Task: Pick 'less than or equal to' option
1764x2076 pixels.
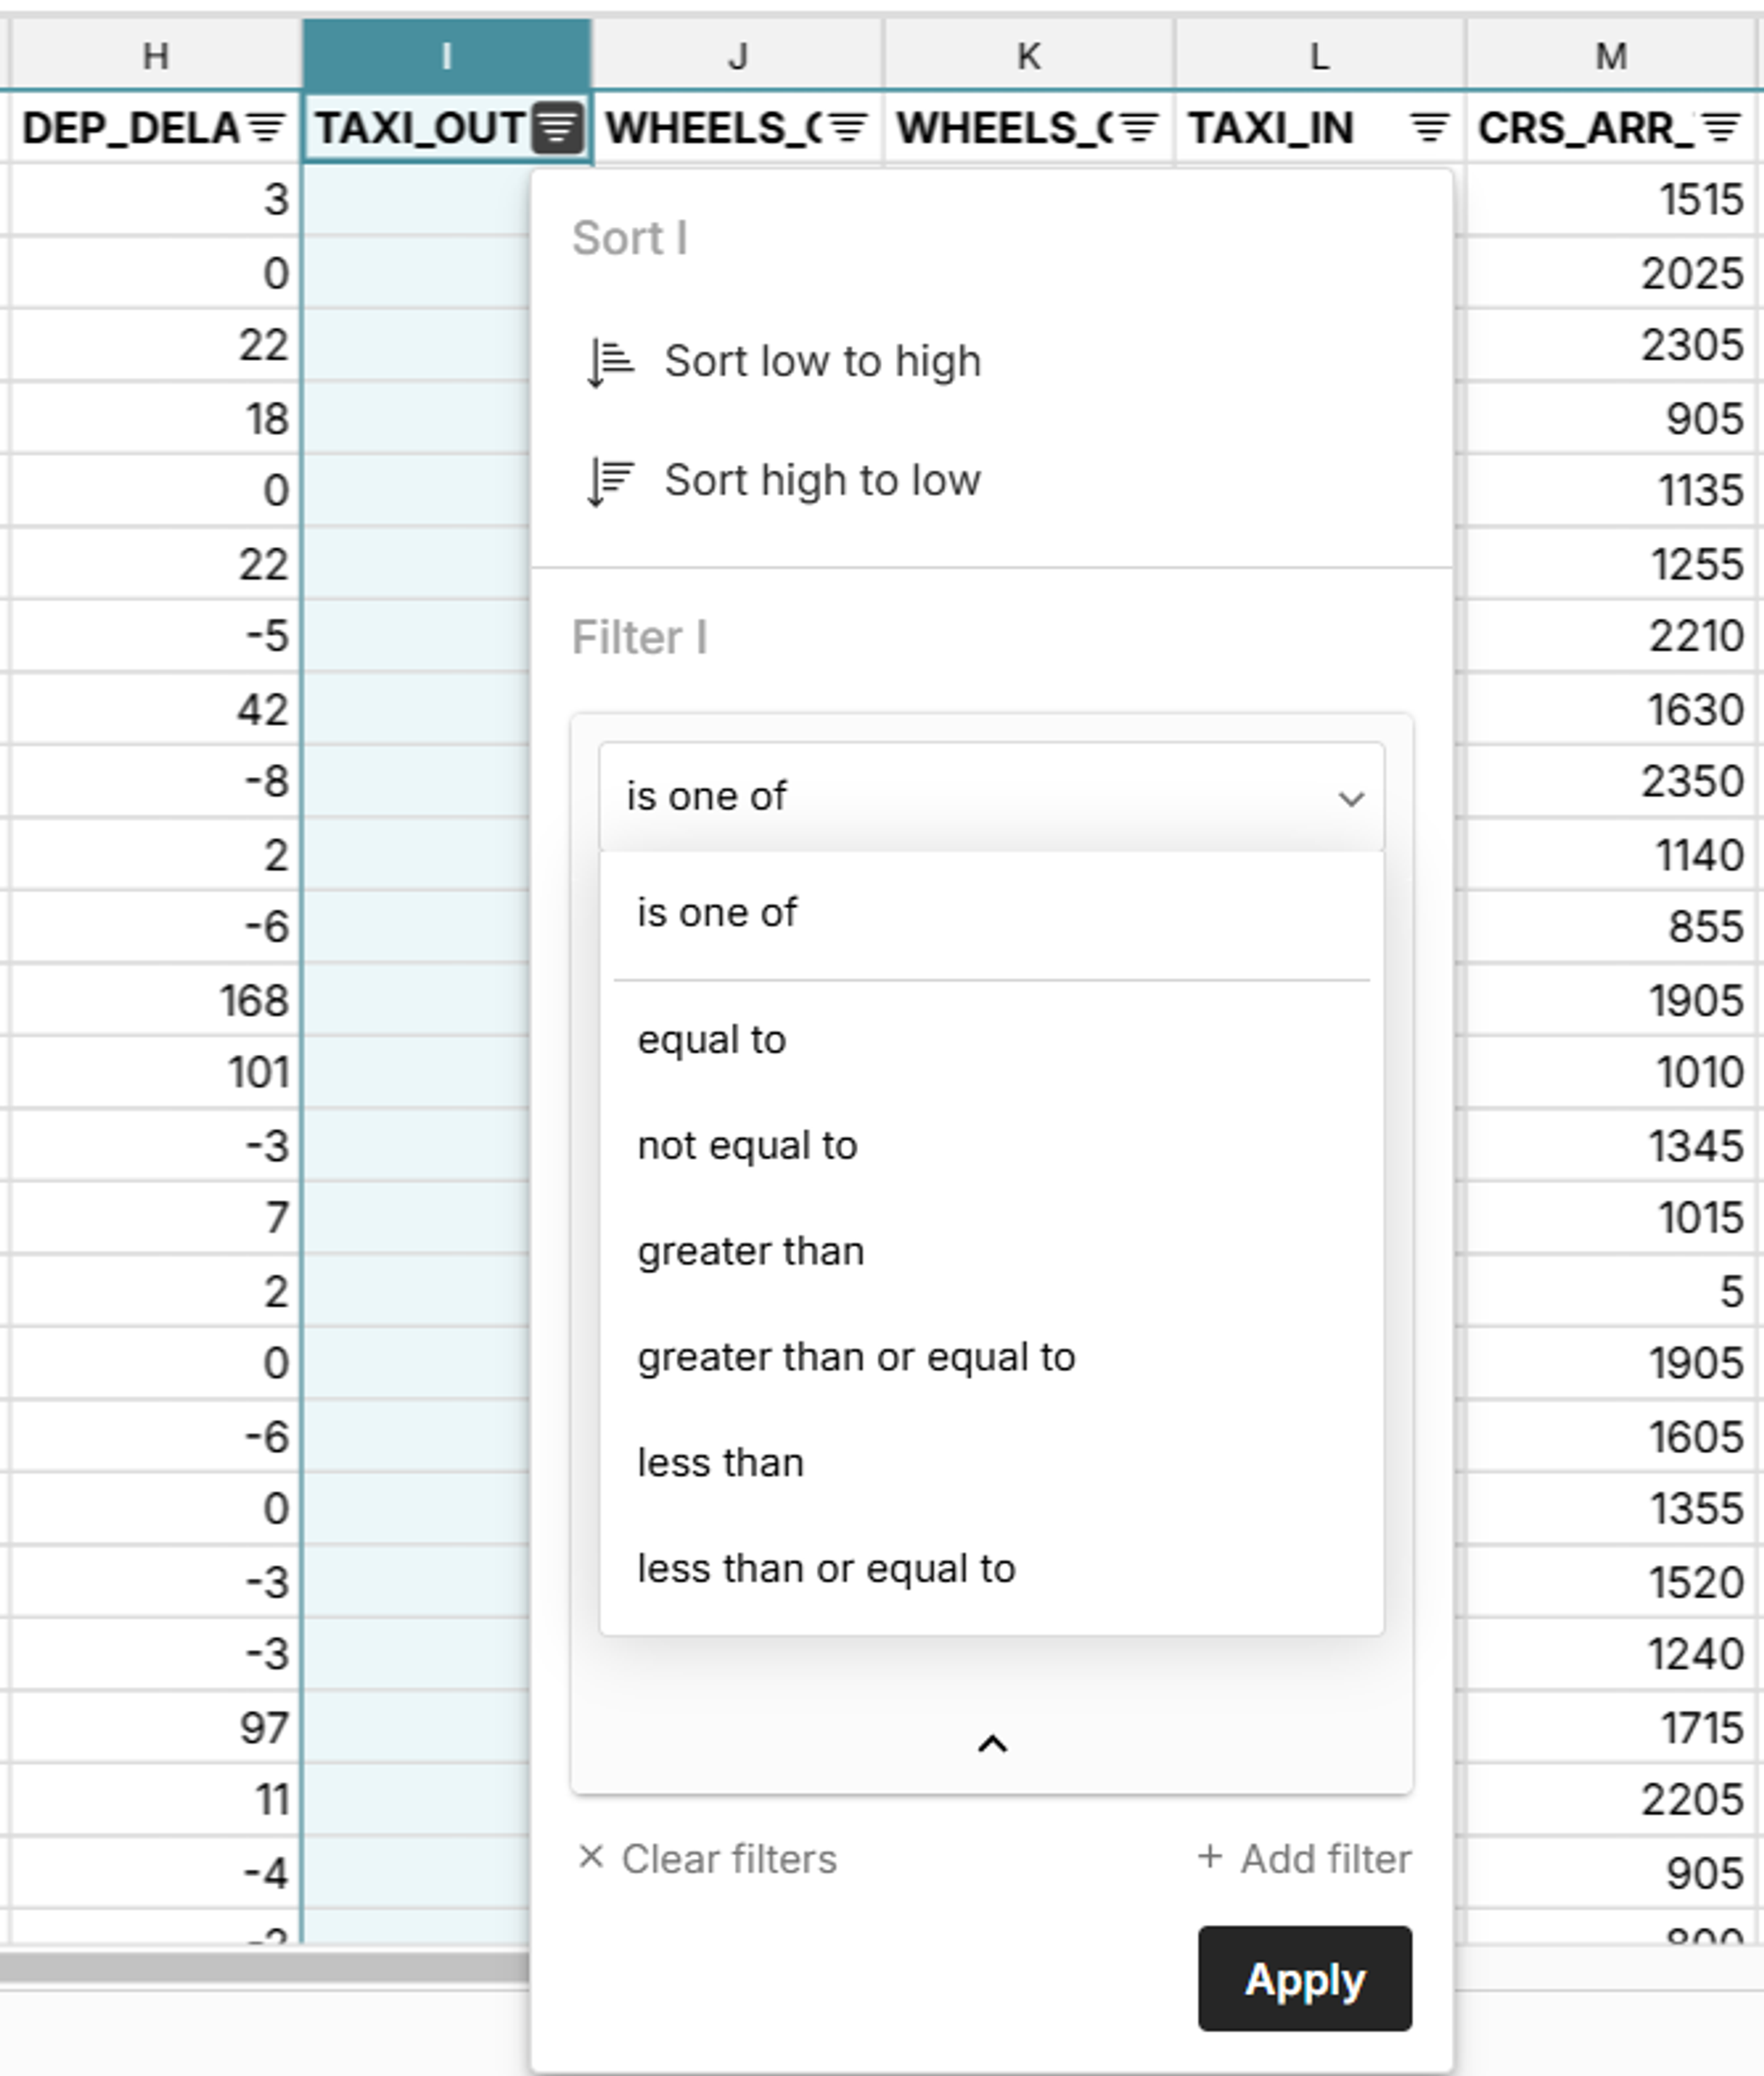Action: [826, 1569]
